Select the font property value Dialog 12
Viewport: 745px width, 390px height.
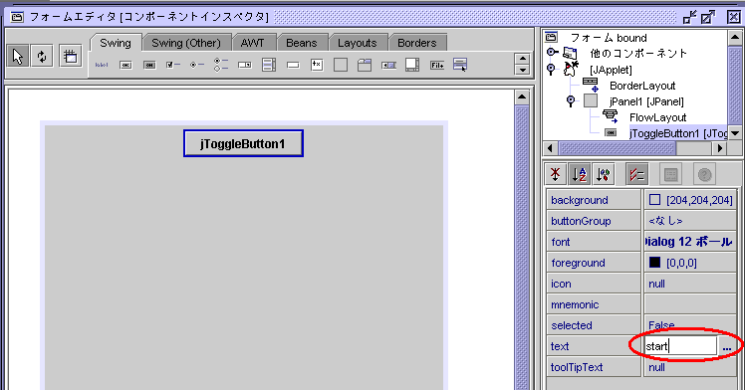point(689,242)
